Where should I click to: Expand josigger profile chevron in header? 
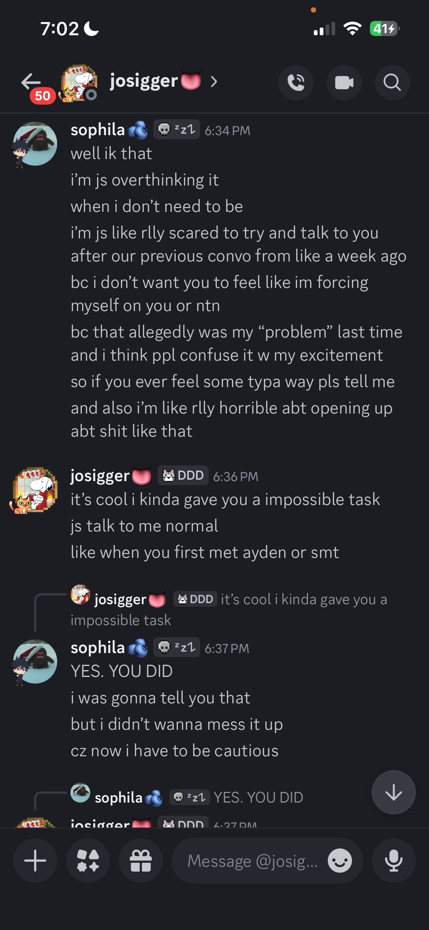[214, 82]
